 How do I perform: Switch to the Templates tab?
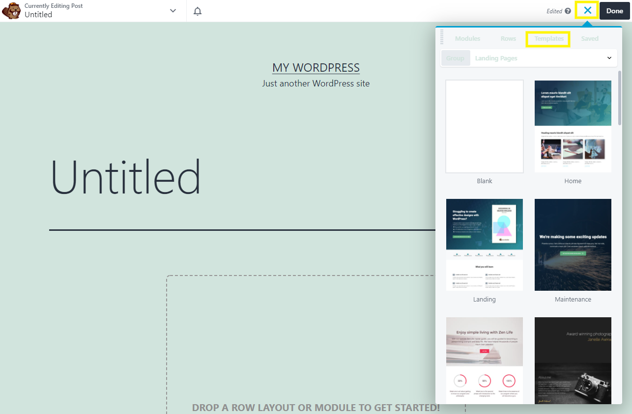[x=547, y=38]
